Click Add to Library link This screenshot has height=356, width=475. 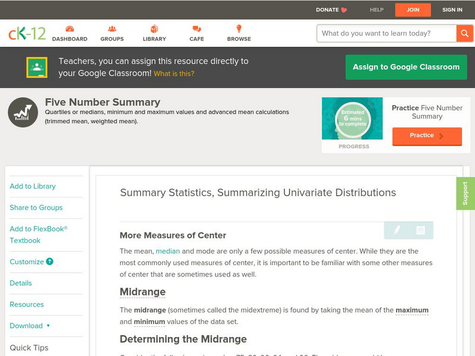tap(33, 186)
